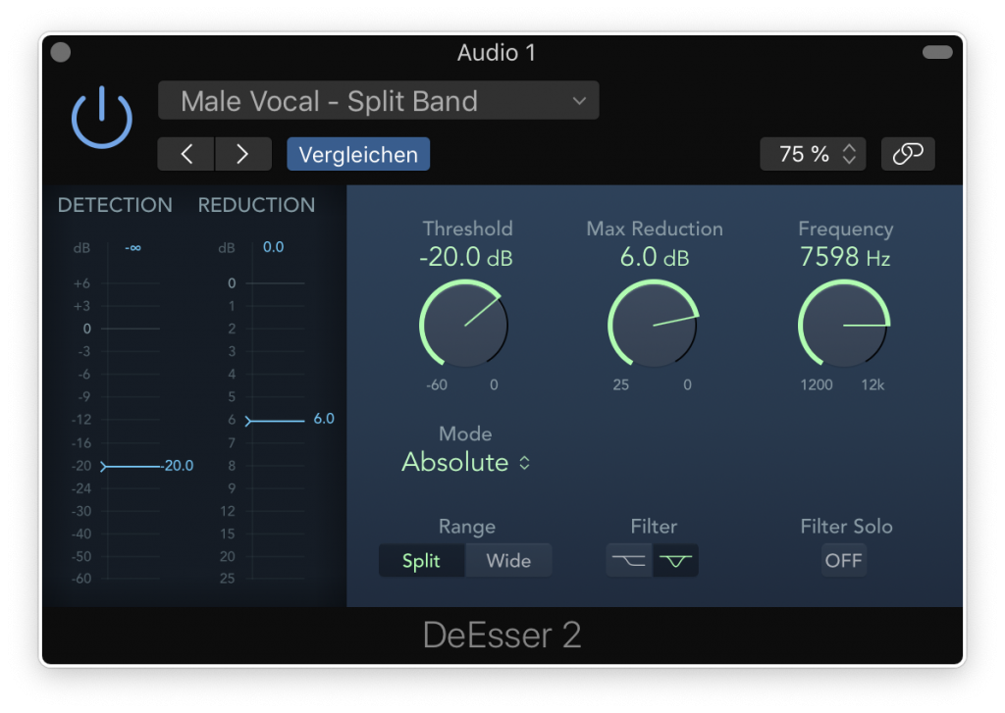Screen dimensions: 1005x713
Task: Click the link chain icon
Action: click(x=908, y=154)
